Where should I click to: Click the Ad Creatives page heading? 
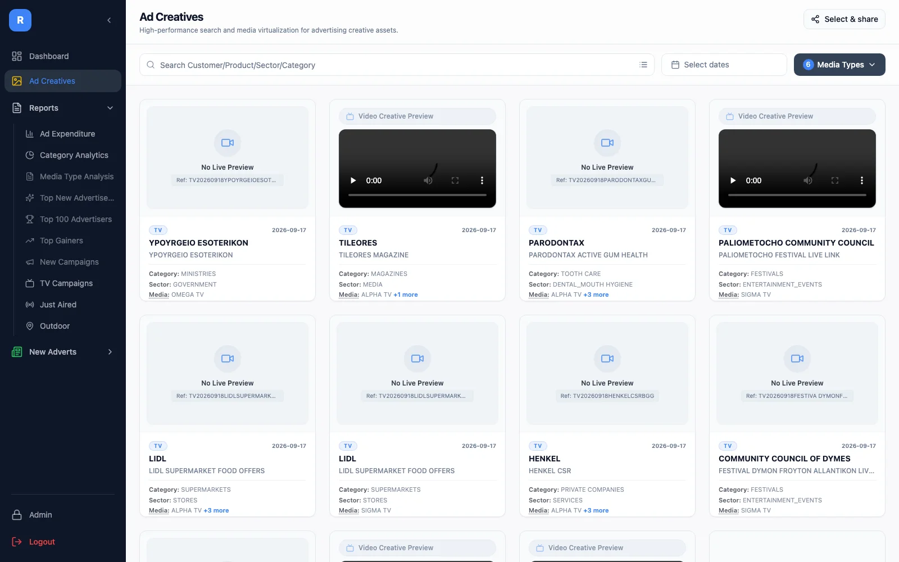tap(171, 17)
